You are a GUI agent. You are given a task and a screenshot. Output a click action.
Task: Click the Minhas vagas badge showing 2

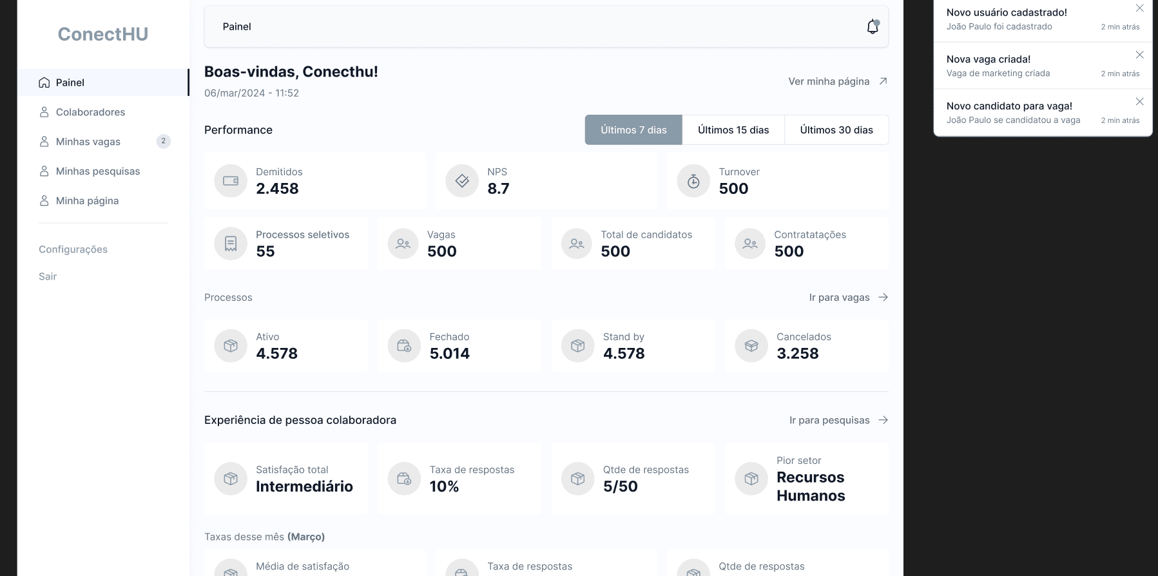click(x=164, y=141)
